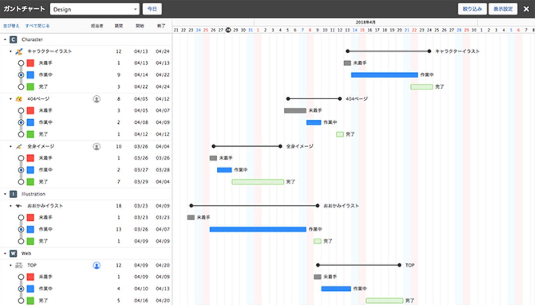This screenshot has width=535, height=306.
Task: Click 並び替え to sort tasks
Action: click(11, 26)
